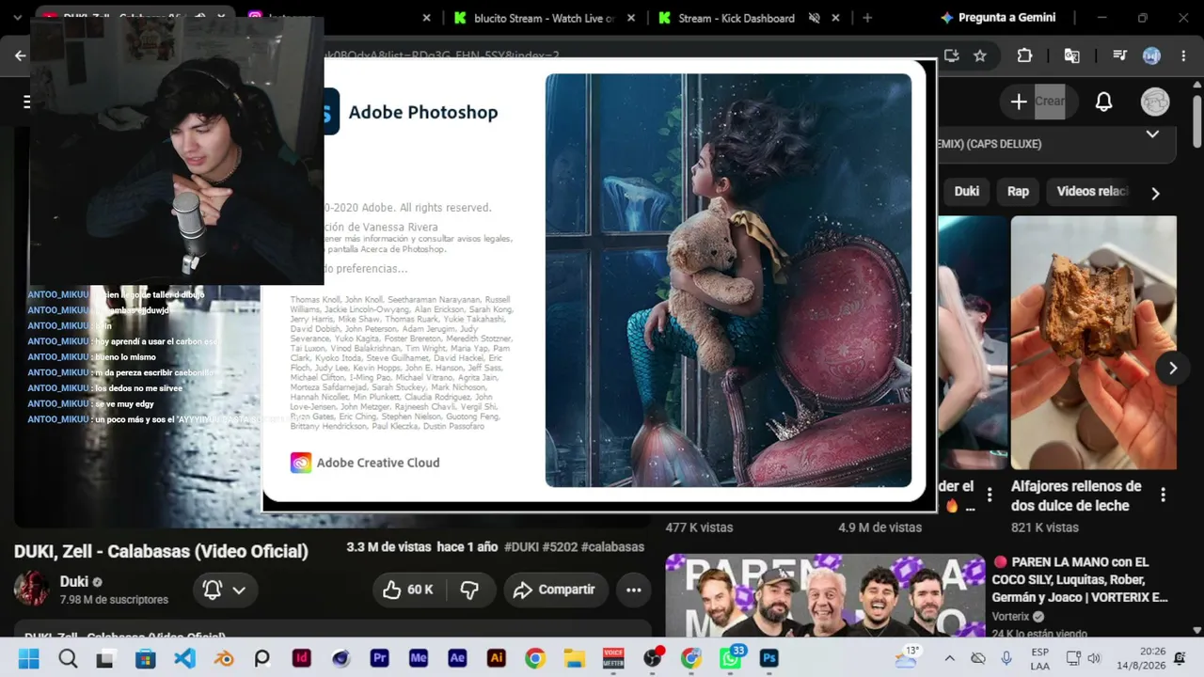
Task: Open Adobe Media Encoder in taskbar
Action: tap(419, 658)
